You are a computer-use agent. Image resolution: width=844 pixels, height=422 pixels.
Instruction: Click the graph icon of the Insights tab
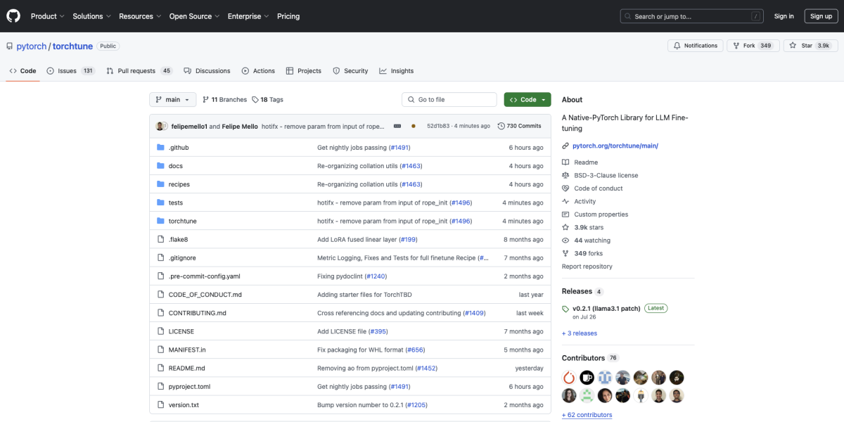point(383,71)
